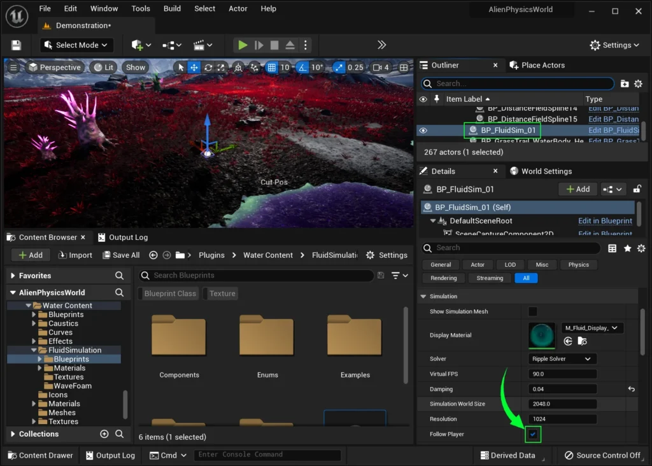Uncheck the Follow Player checkbox
Viewport: 652px width, 466px height.
pyautogui.click(x=533, y=434)
